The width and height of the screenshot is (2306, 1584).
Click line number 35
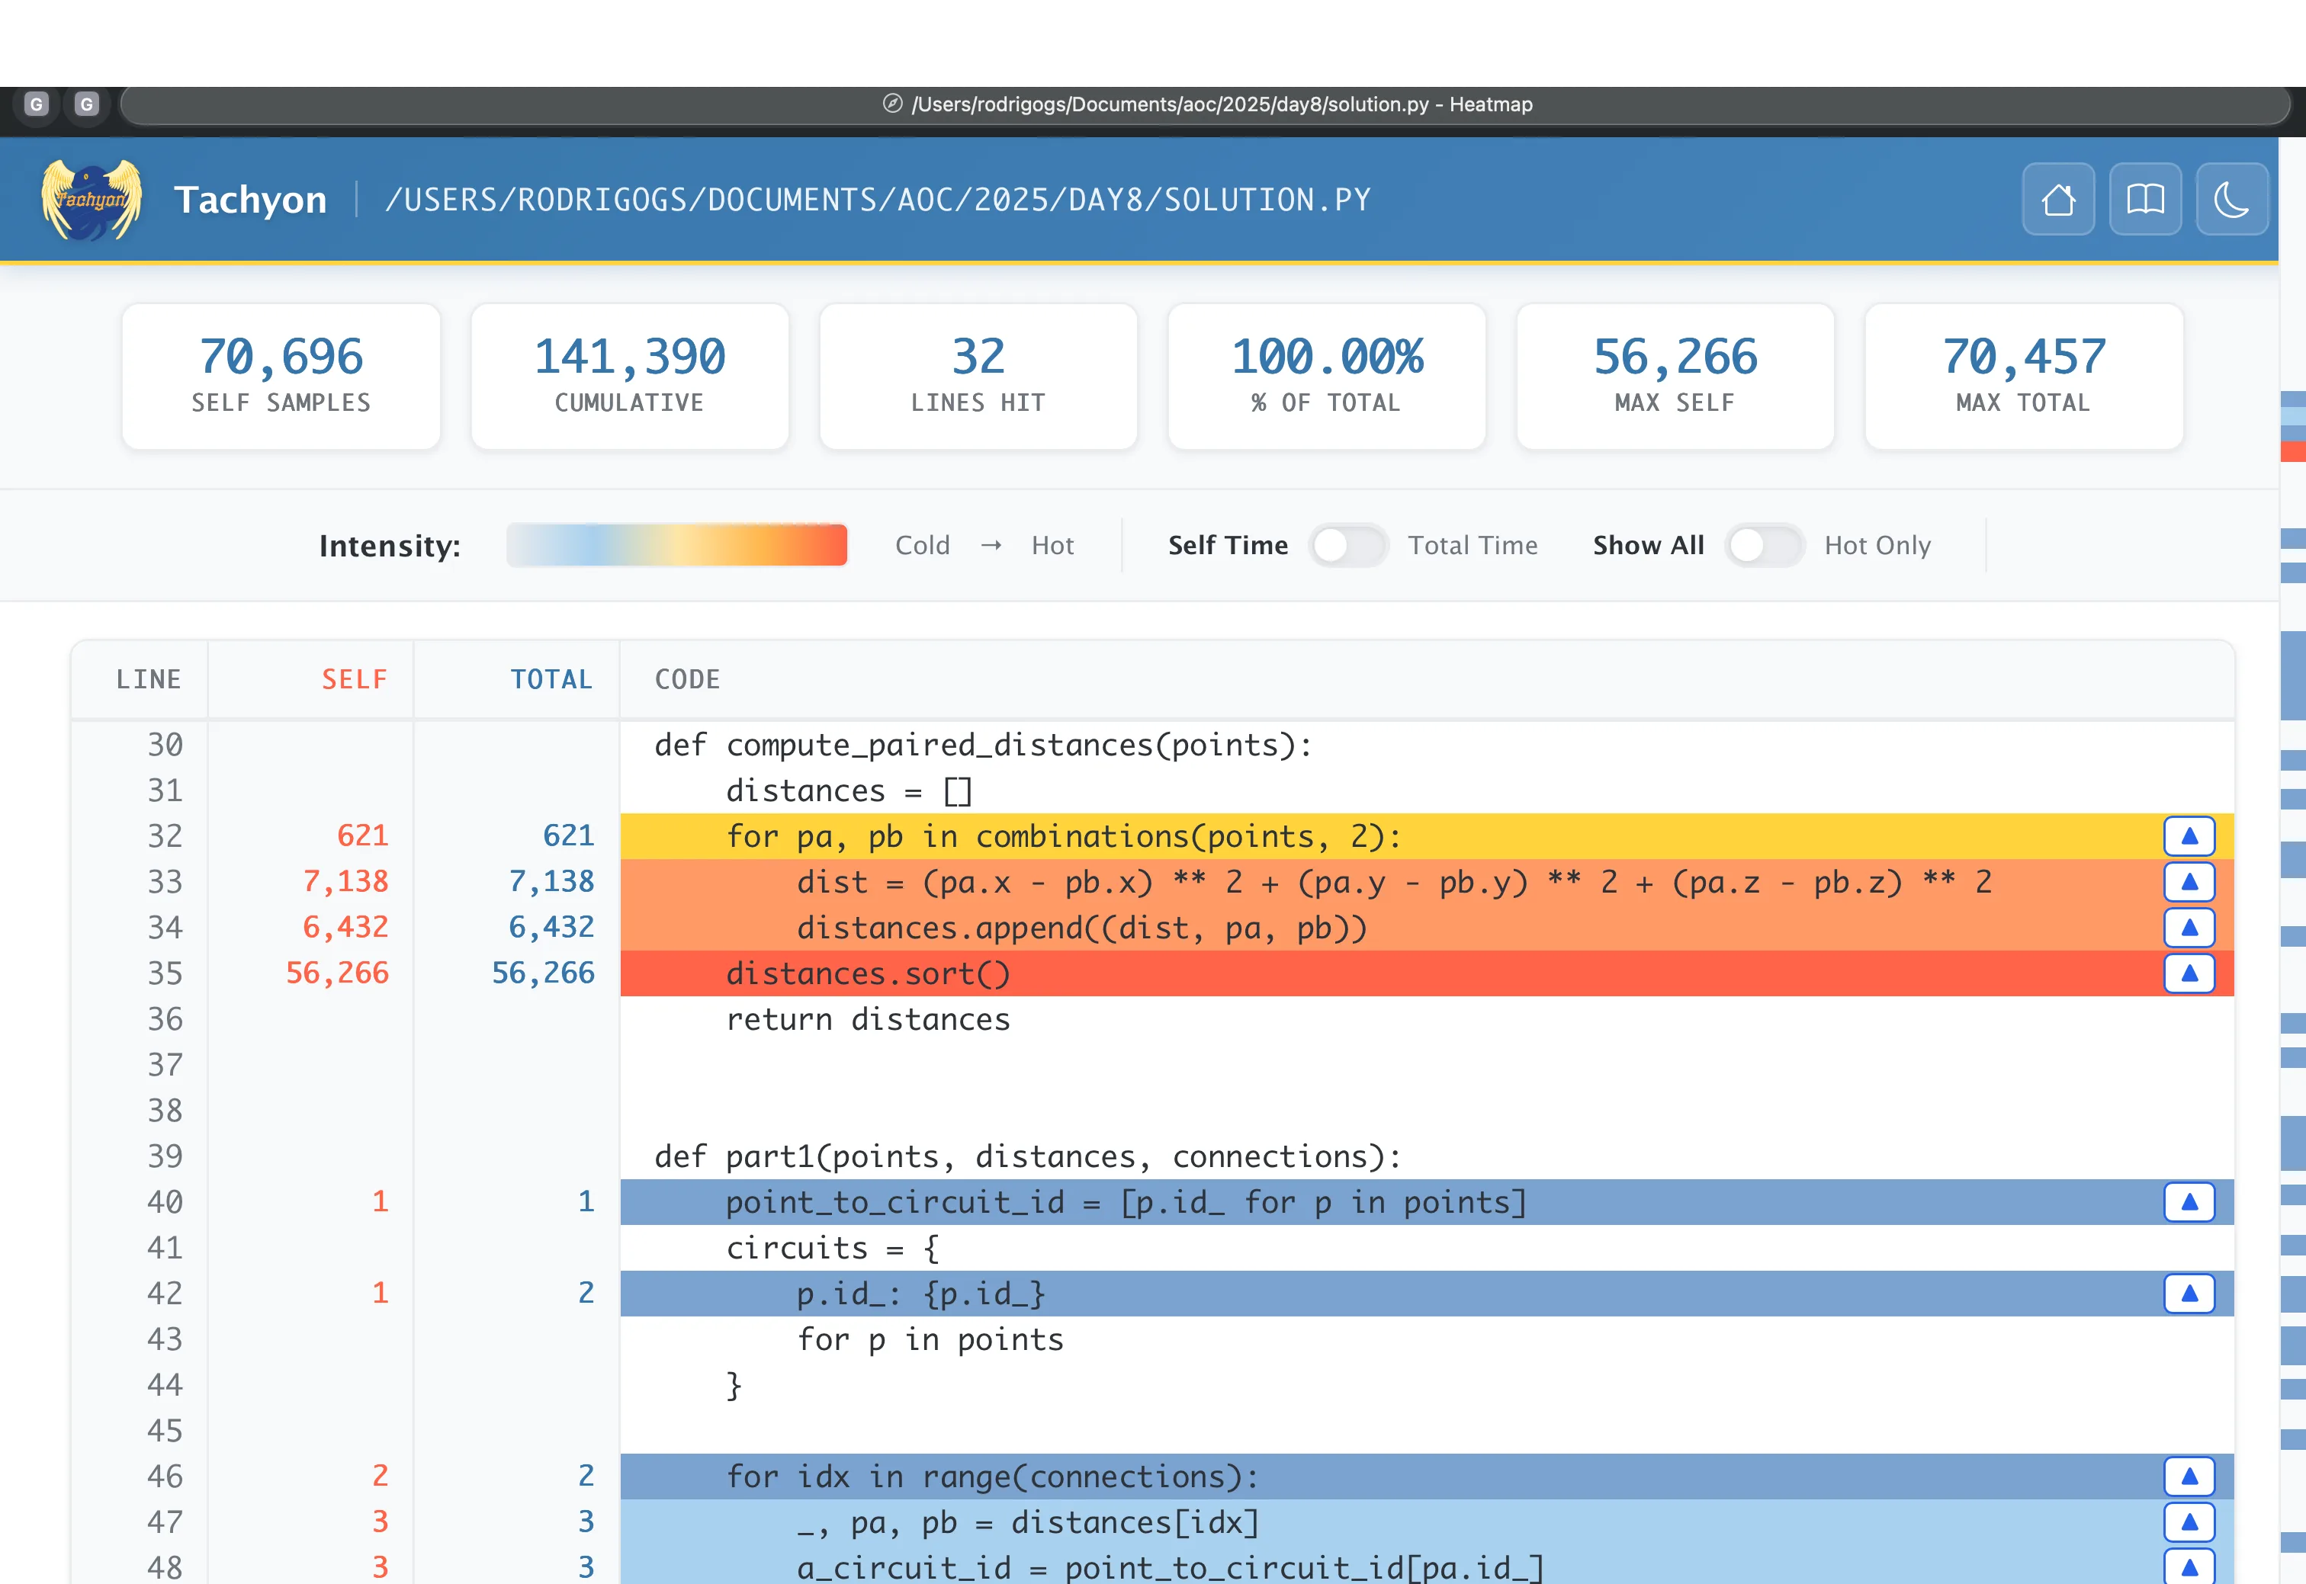[x=165, y=973]
